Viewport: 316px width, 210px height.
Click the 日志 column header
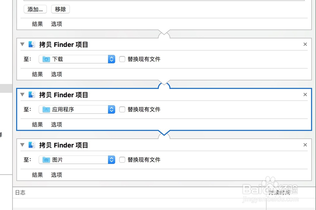[x=20, y=192]
